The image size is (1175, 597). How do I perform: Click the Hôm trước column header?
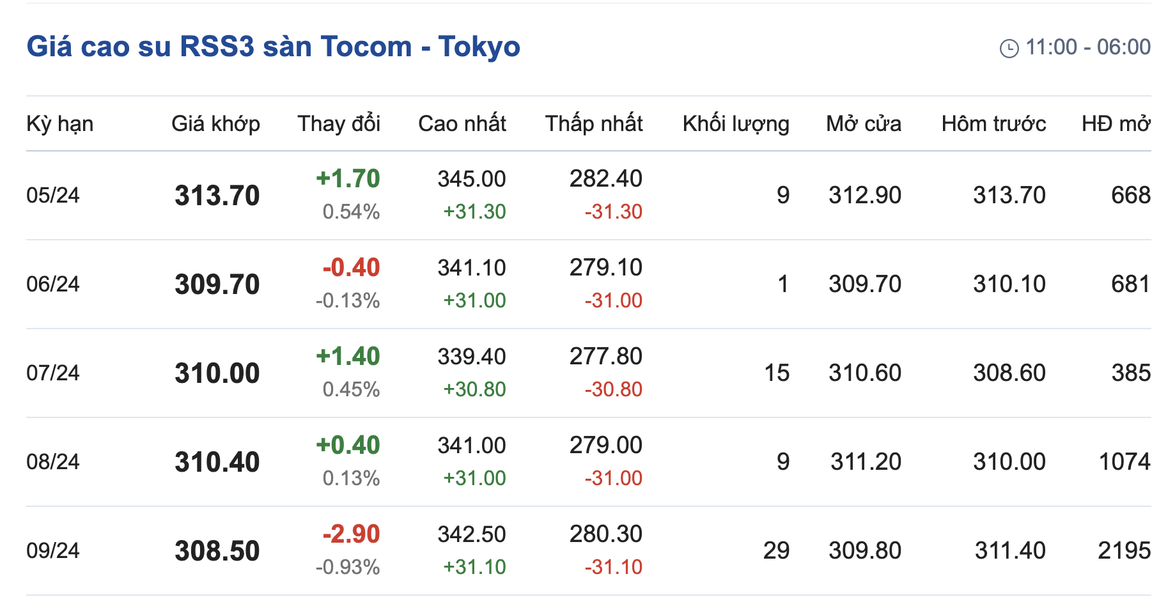coord(993,123)
